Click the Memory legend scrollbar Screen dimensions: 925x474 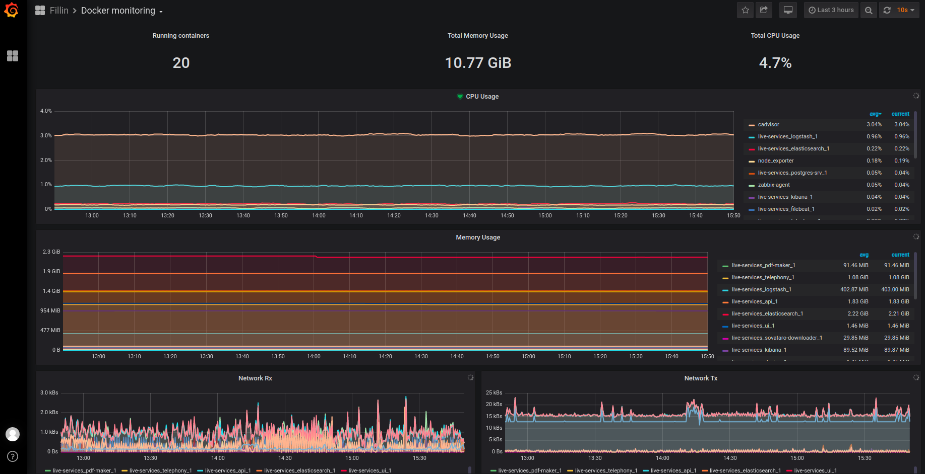click(915, 277)
